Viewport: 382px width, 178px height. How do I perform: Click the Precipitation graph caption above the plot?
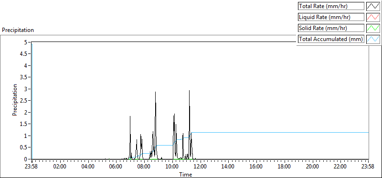pyautogui.click(x=18, y=30)
